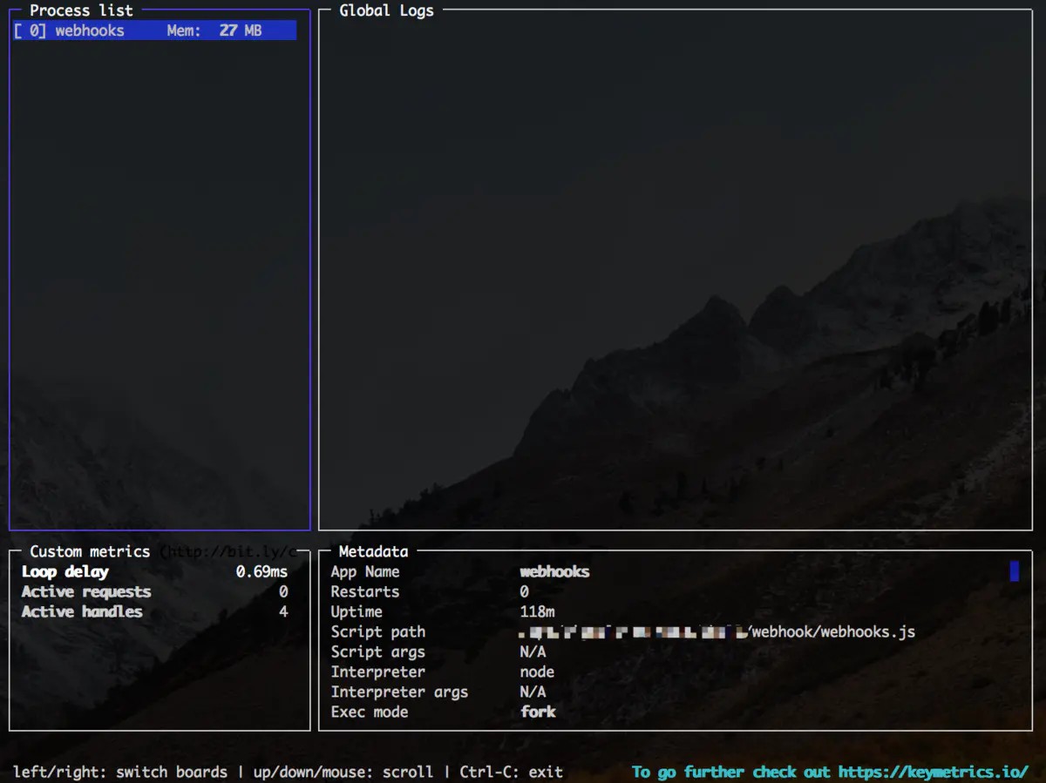Select the Custom metrics panel title

tap(90, 551)
